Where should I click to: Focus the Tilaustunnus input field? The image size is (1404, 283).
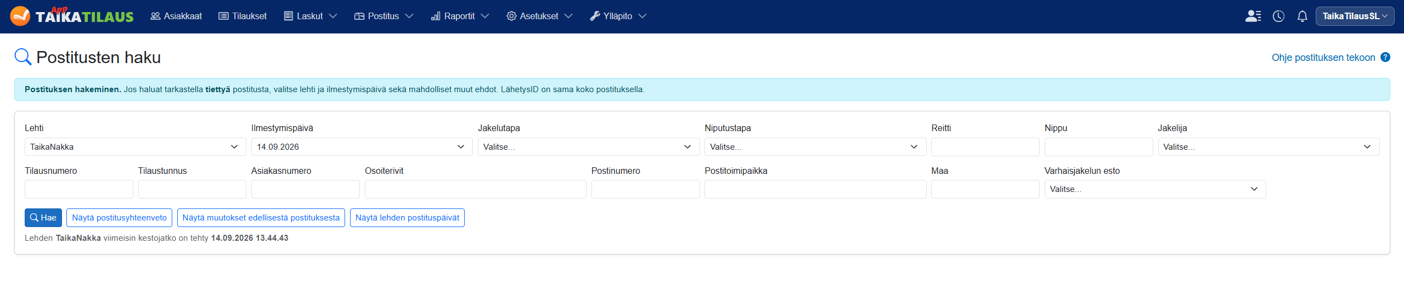tap(192, 189)
